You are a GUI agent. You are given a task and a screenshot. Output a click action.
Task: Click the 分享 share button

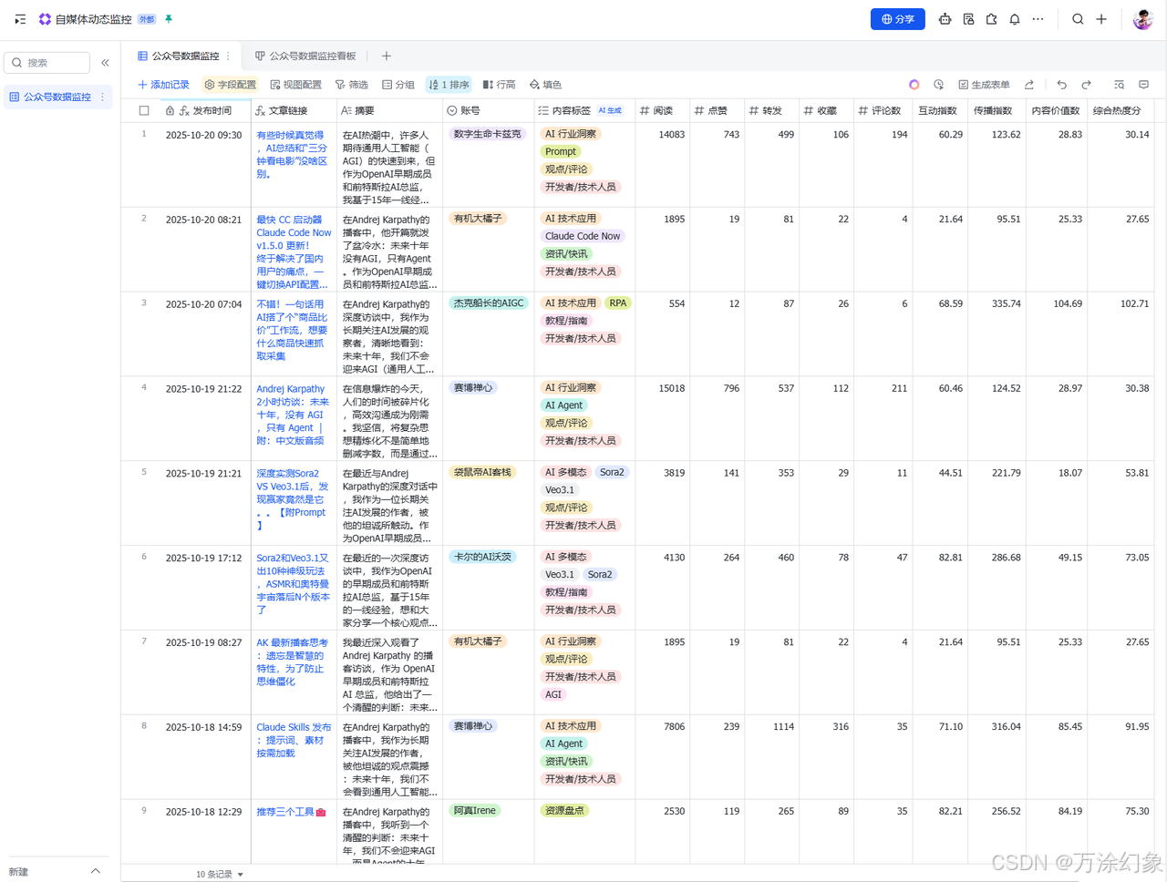898,19
